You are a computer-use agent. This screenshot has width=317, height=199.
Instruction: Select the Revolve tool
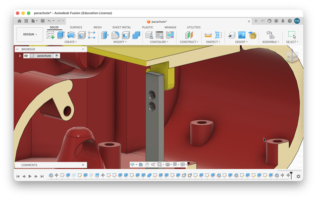pyautogui.click(x=71, y=35)
